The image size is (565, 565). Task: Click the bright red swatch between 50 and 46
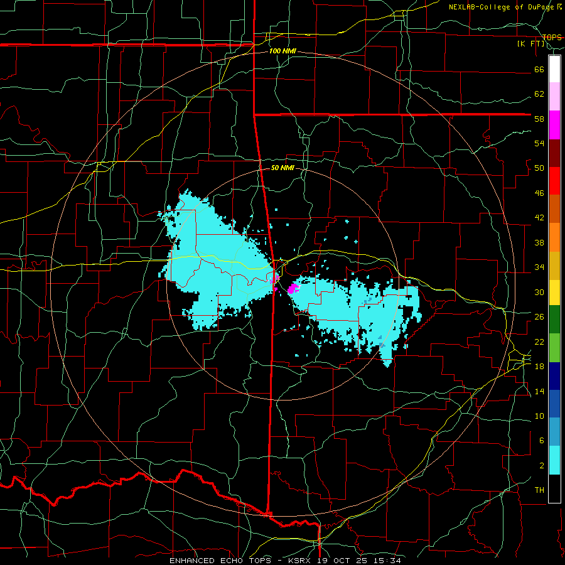(554, 181)
